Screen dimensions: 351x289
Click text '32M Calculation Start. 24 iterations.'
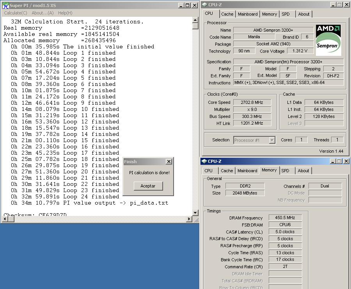(x=77, y=22)
